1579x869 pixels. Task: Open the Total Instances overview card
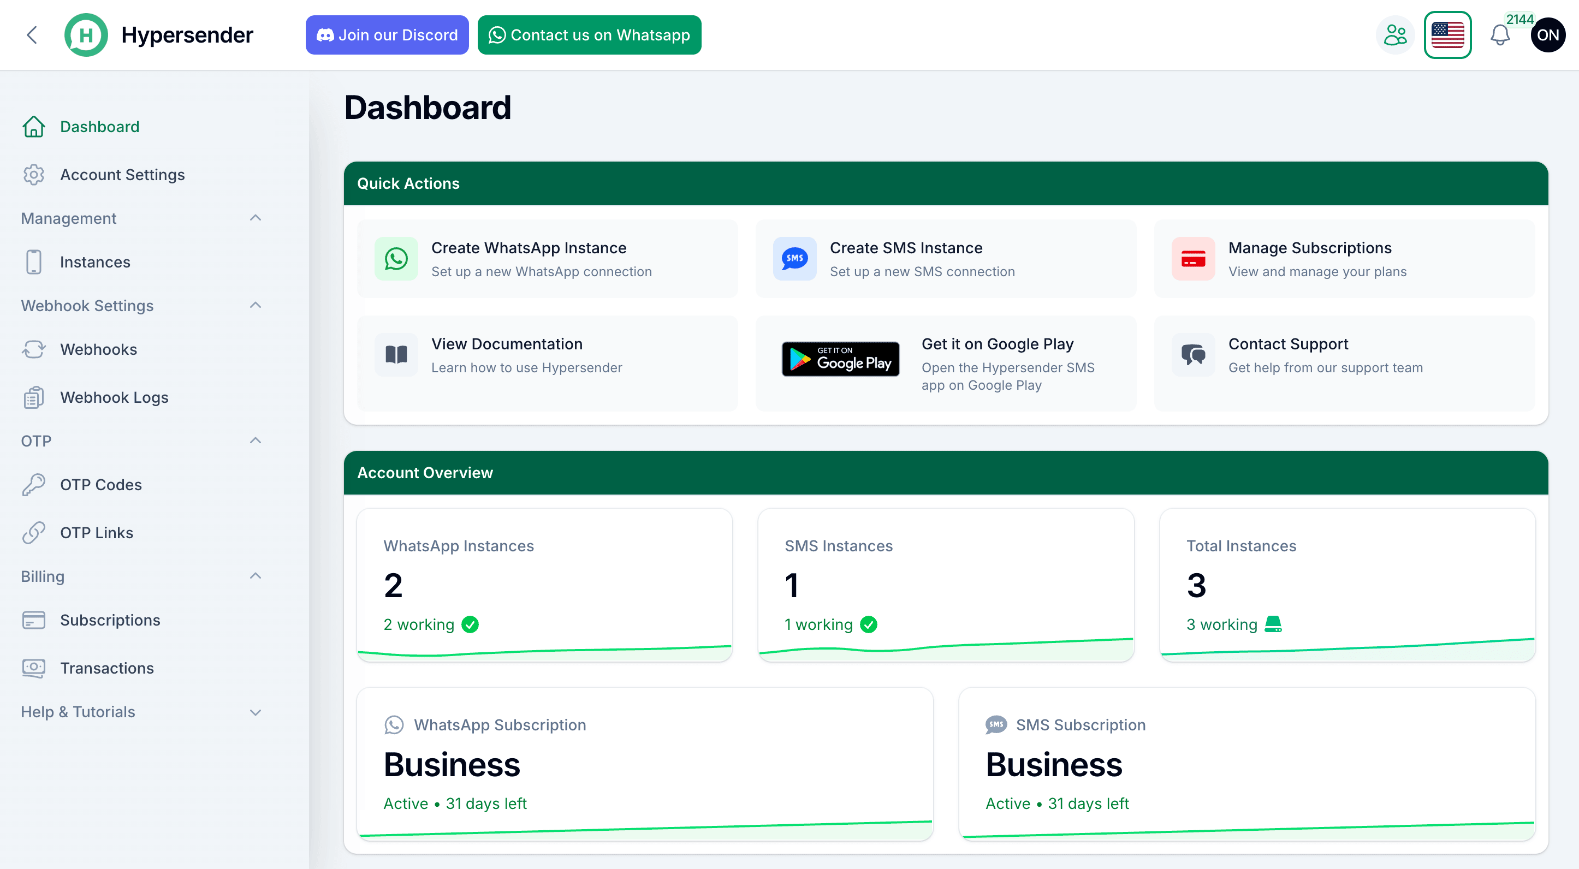point(1348,585)
